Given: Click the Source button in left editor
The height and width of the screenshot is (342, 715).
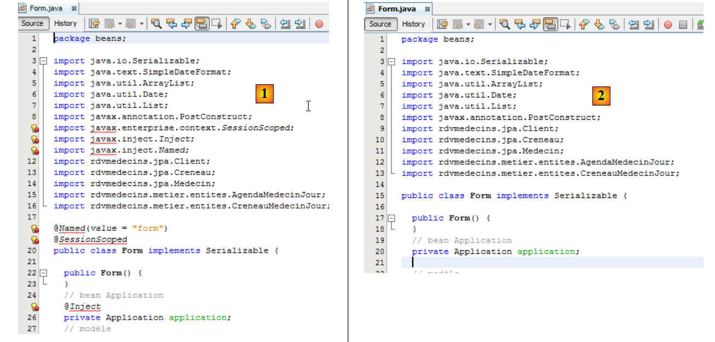Looking at the screenshot, I should point(32,24).
